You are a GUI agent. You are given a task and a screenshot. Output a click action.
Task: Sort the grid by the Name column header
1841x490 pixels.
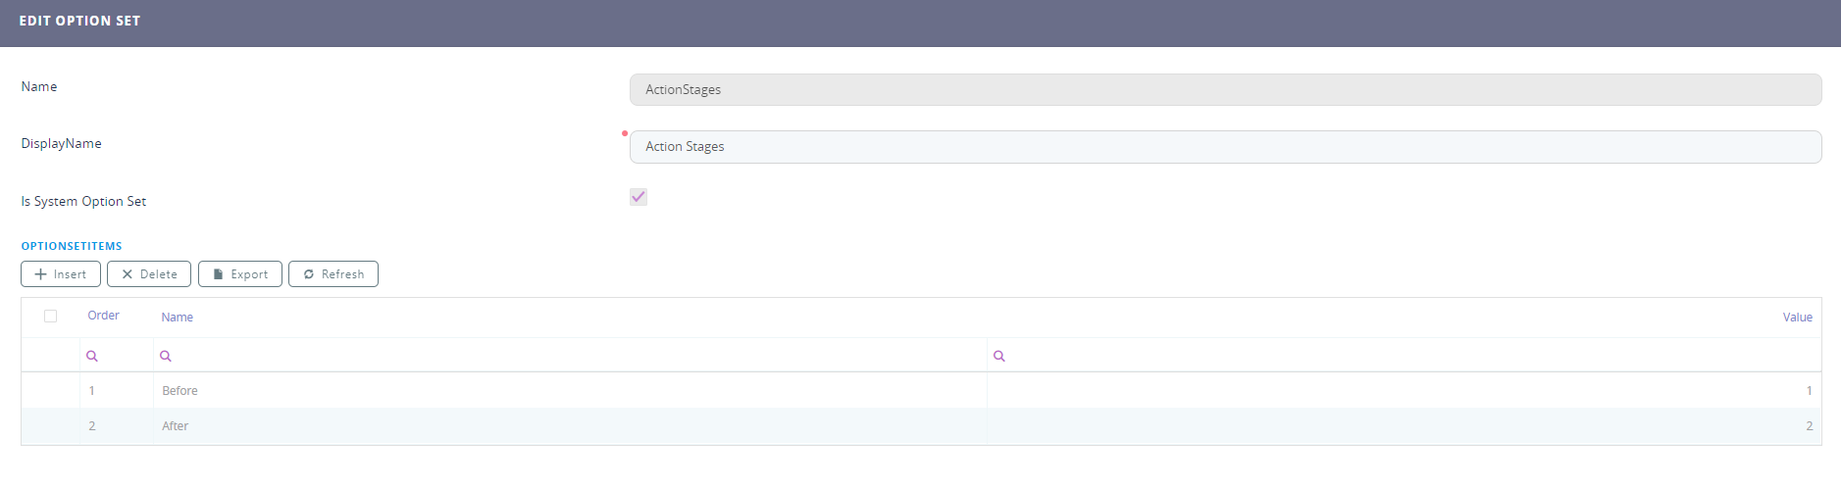[x=178, y=318]
